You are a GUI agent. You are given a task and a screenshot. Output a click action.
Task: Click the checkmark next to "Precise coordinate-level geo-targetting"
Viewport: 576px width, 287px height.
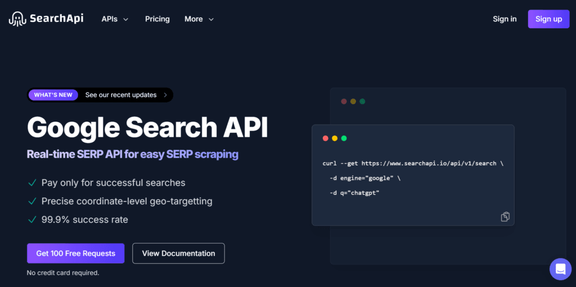click(32, 201)
